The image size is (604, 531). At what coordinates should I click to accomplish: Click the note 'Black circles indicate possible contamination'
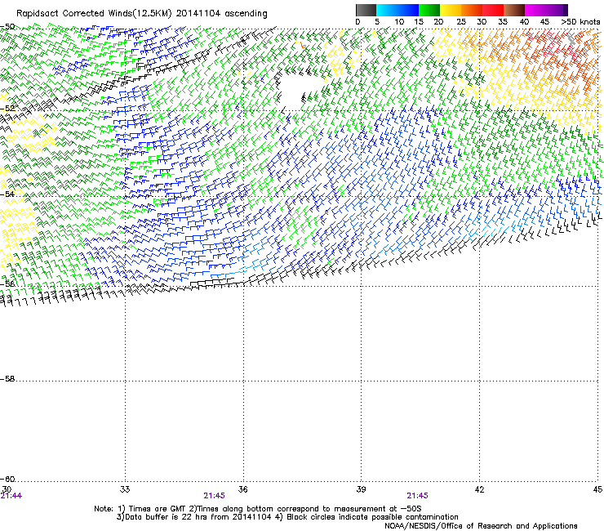(372, 517)
